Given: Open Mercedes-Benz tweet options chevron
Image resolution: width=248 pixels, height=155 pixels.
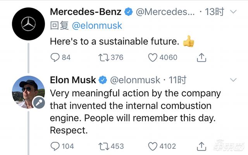Looking at the screenshot, I should (233, 12).
